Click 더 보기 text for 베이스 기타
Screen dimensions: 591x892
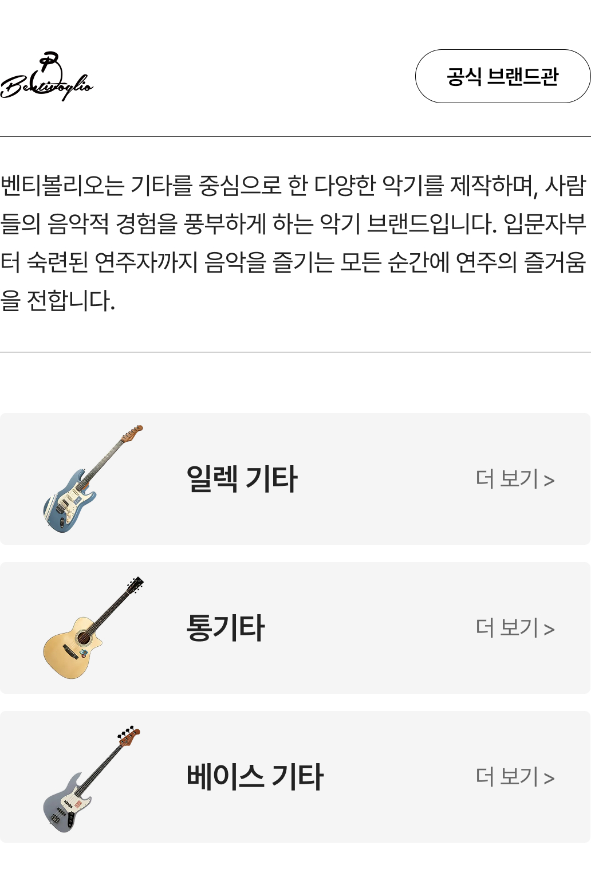tap(507, 777)
